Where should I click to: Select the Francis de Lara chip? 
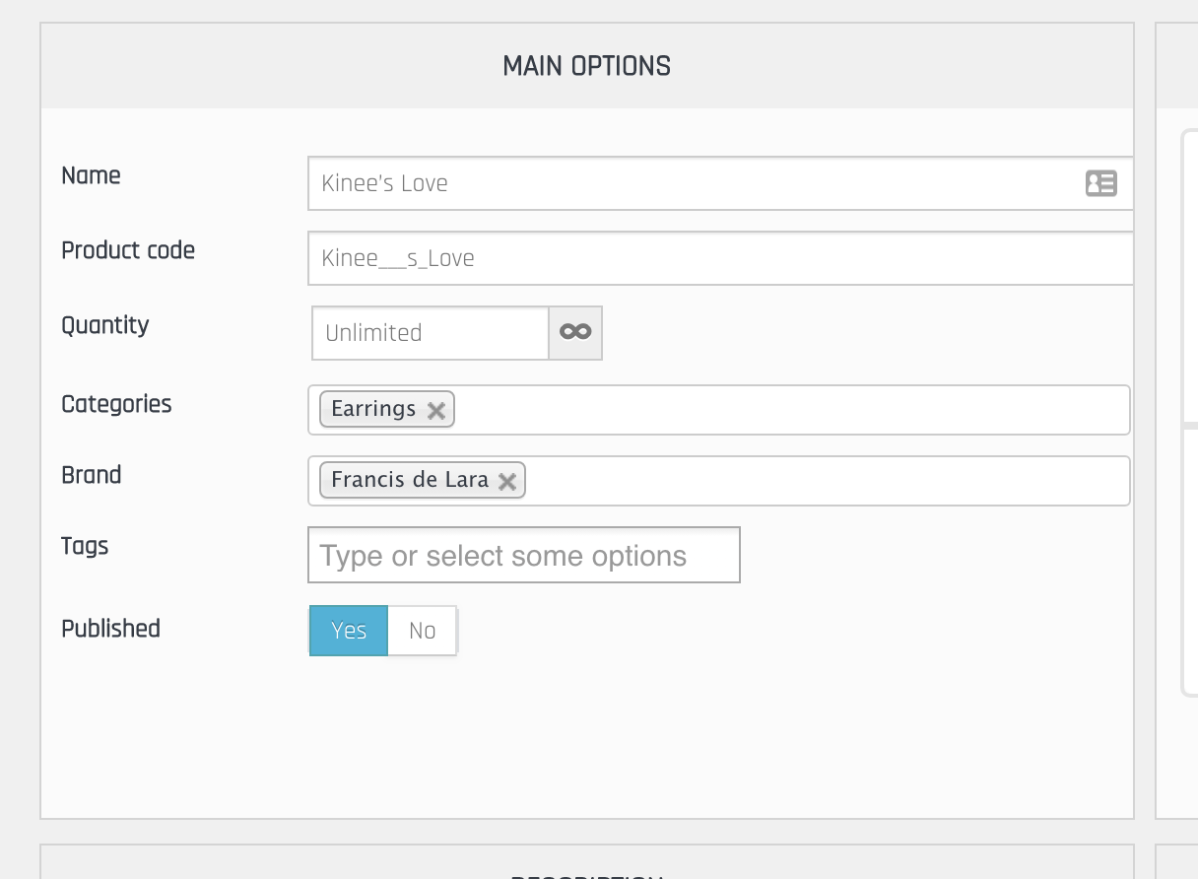[410, 480]
